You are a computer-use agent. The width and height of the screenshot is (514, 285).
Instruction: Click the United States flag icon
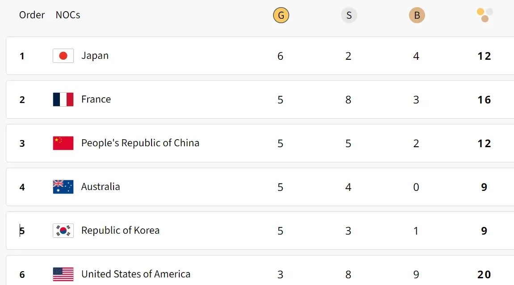tap(63, 274)
